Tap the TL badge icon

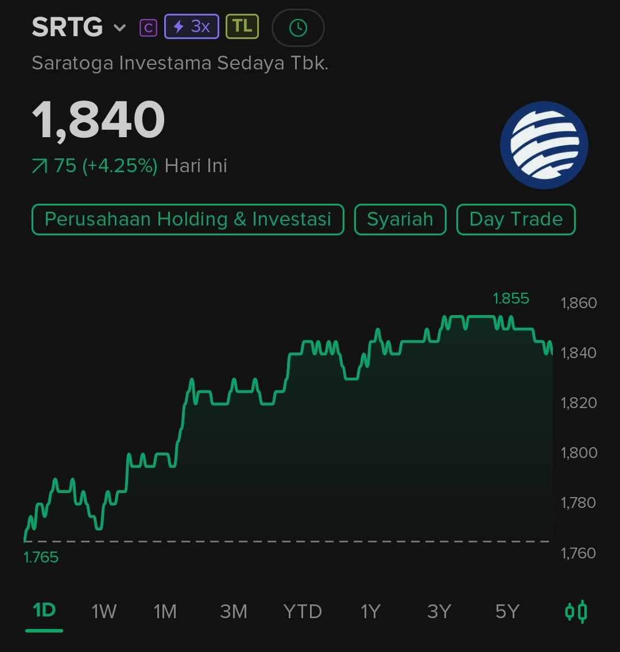click(x=242, y=26)
